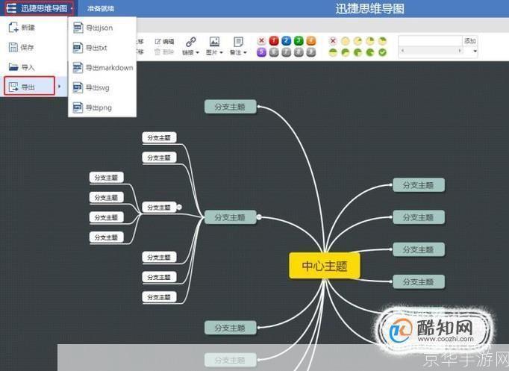
Task: Choose 新建 to create a new map
Action: click(22, 28)
